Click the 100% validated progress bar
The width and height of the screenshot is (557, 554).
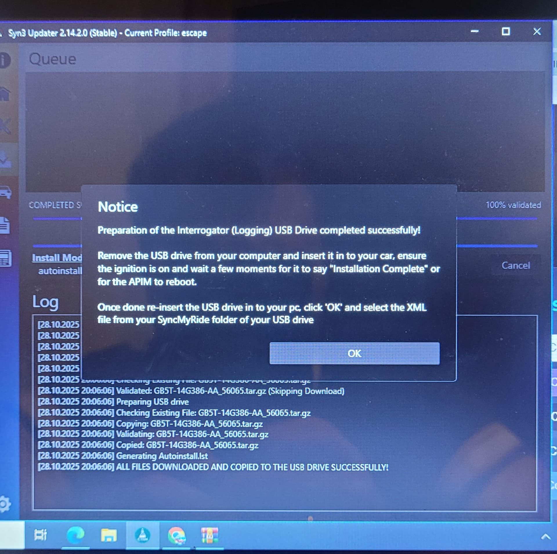click(x=496, y=219)
